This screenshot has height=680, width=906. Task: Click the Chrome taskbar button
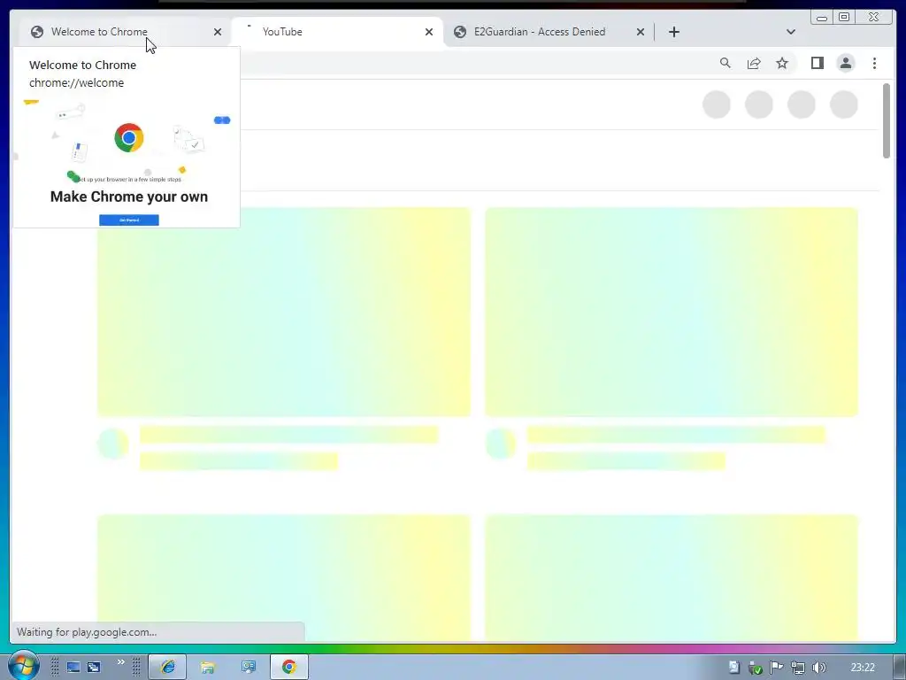coord(289,668)
